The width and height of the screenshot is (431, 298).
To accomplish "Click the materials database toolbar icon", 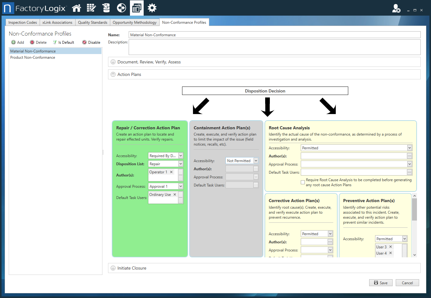I will [x=106, y=8].
